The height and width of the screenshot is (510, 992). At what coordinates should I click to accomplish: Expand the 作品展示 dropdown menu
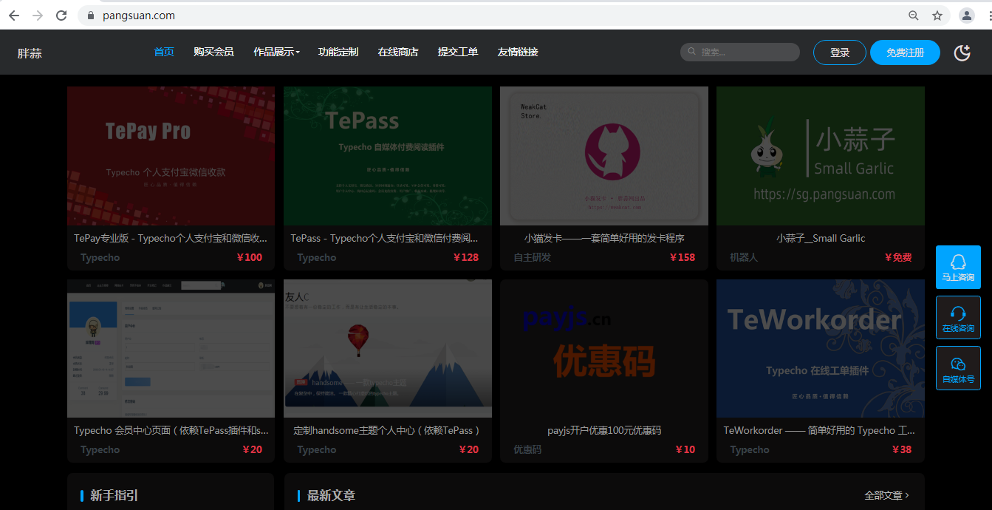pos(276,52)
